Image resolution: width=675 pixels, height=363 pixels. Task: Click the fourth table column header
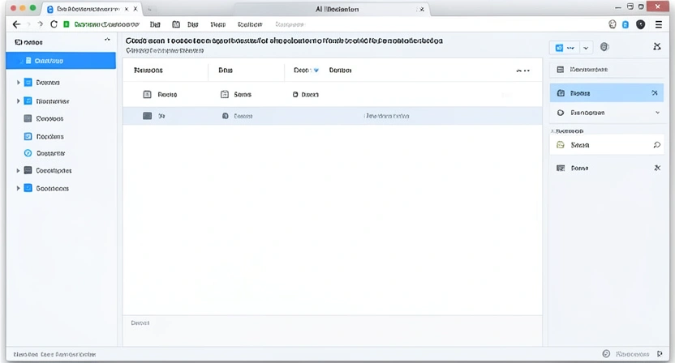[340, 70]
